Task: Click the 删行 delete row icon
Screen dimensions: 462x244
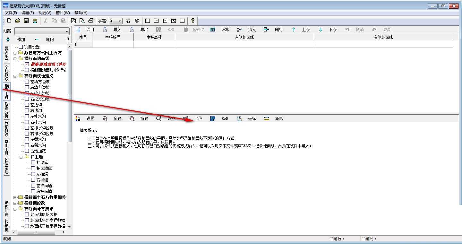Action: click(x=267, y=30)
